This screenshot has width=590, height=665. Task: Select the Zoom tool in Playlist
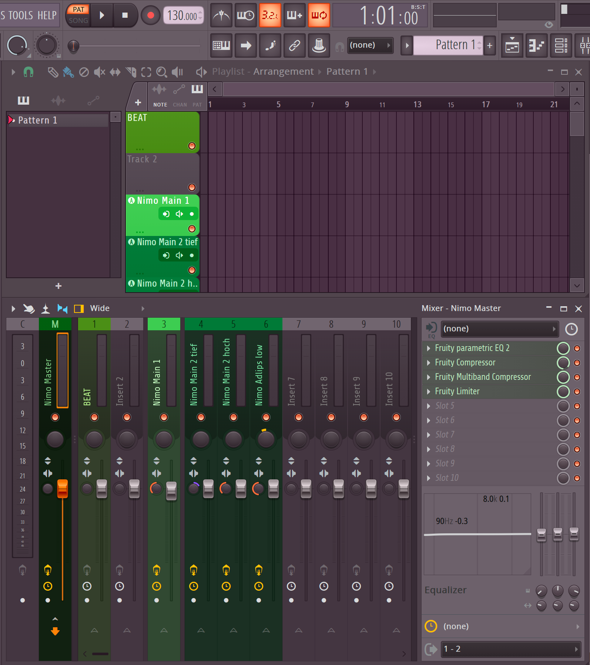click(x=162, y=72)
